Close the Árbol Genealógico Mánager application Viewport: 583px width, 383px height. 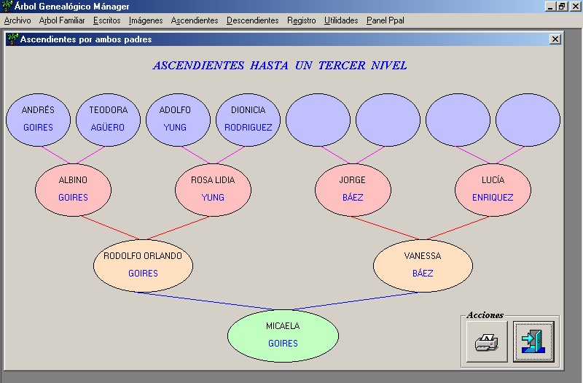(575, 7)
